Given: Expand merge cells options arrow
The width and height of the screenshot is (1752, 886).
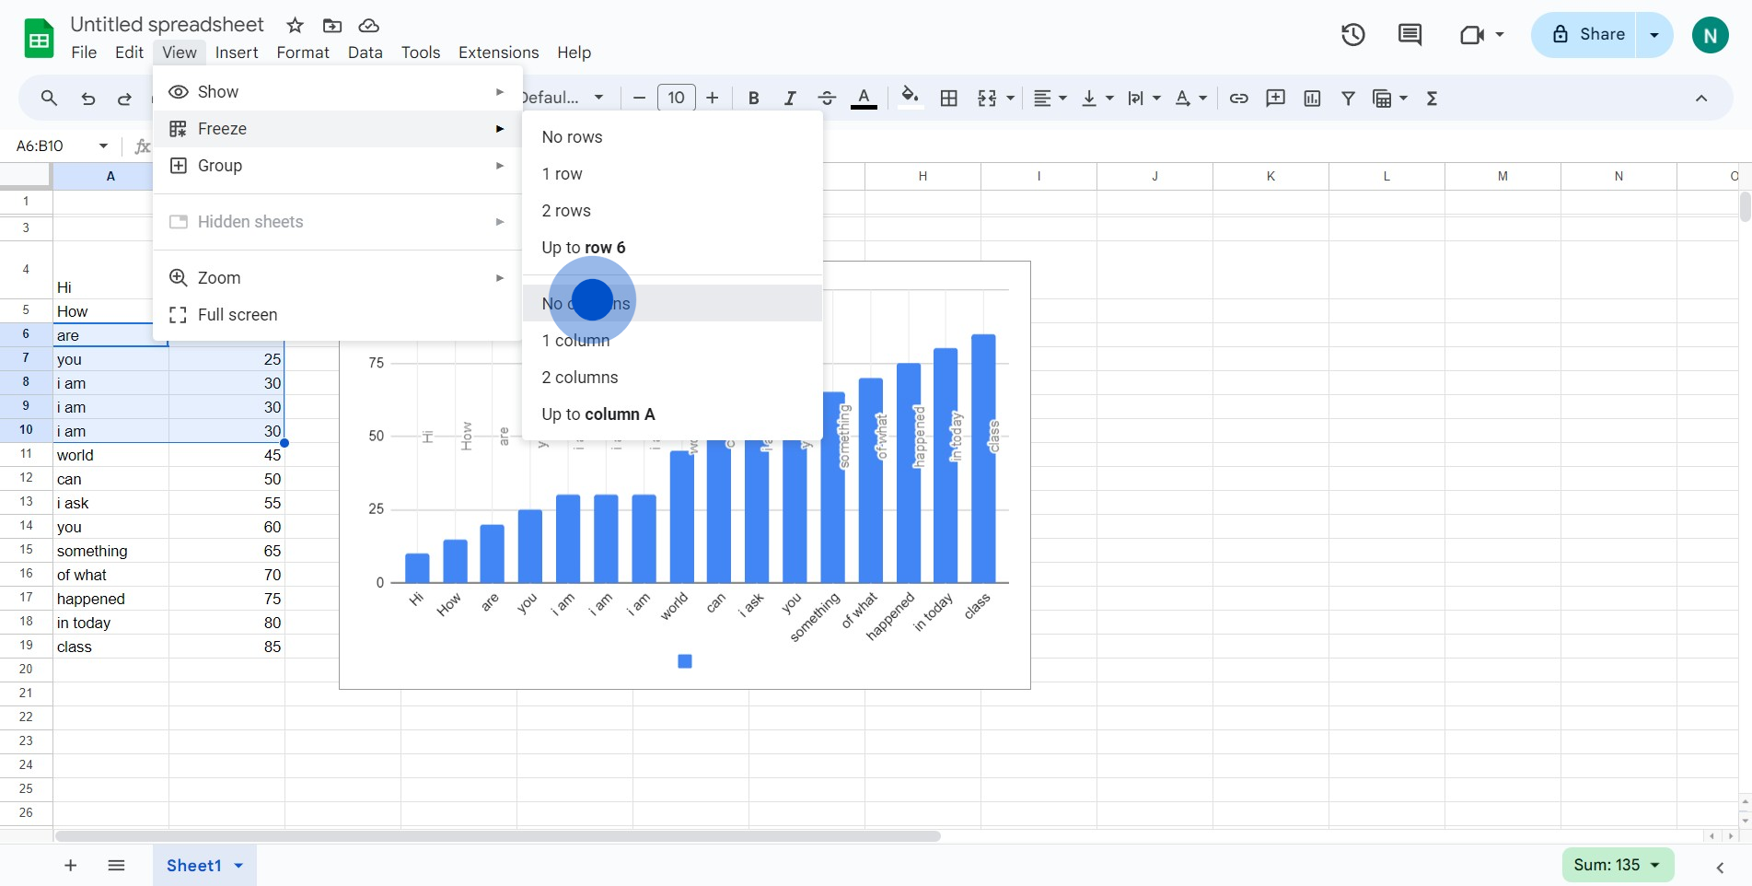Looking at the screenshot, I should coord(1011,99).
